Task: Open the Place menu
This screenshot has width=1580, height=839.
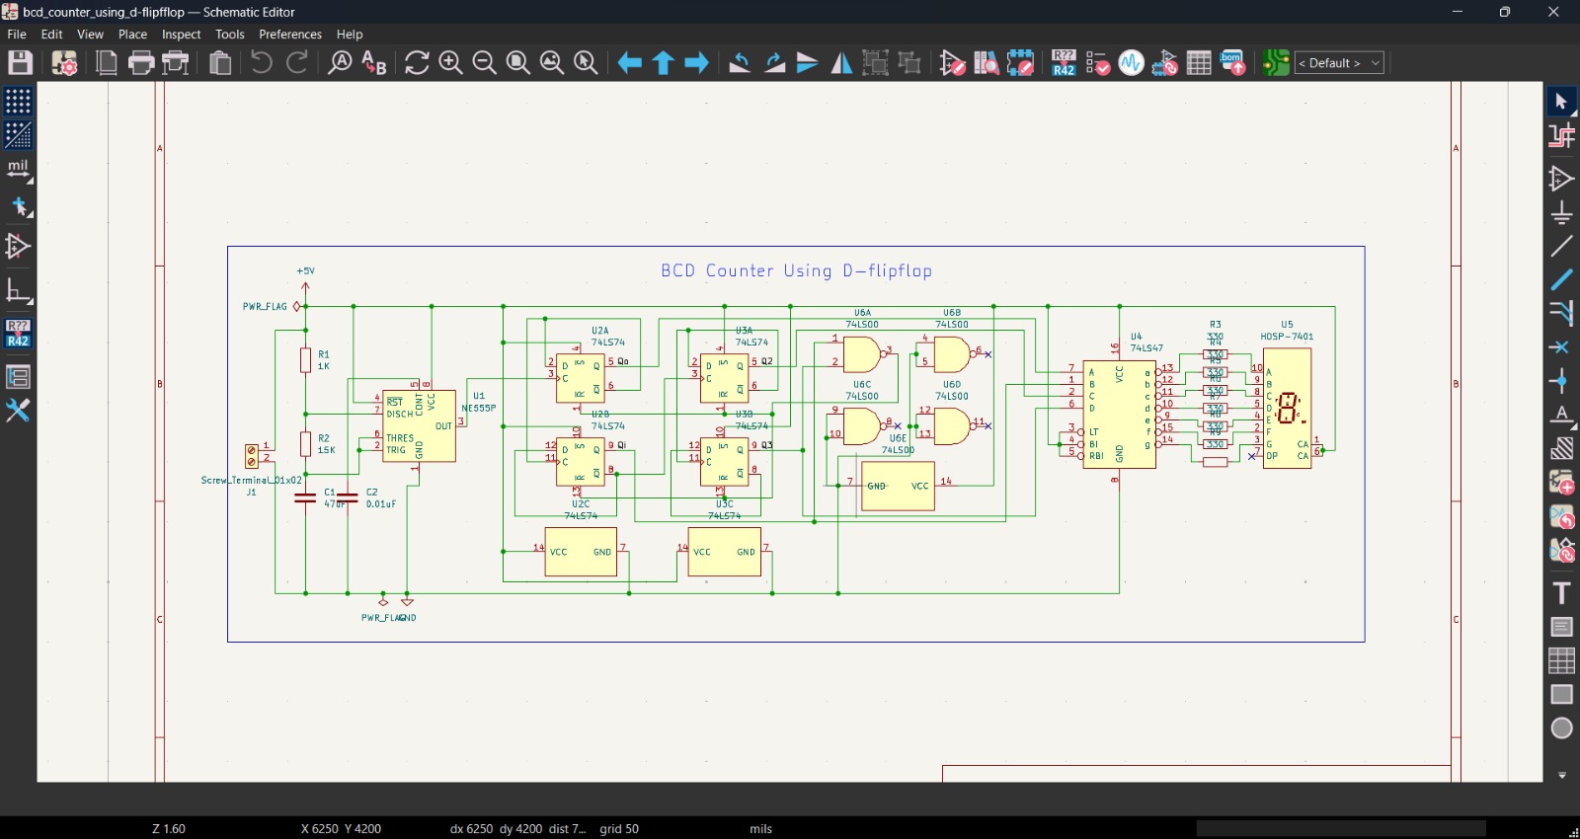Action: tap(132, 35)
